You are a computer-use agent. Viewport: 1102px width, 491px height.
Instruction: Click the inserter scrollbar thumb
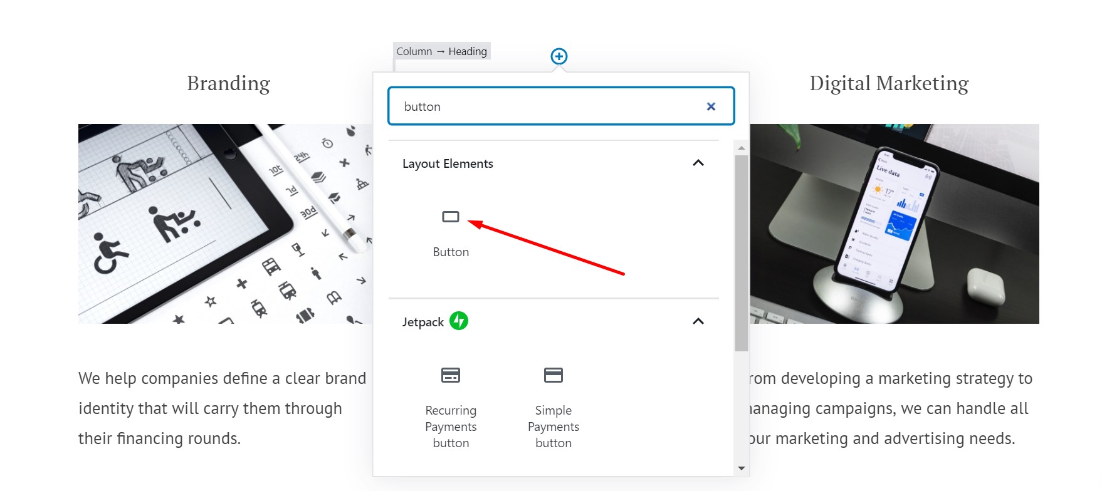[x=742, y=253]
